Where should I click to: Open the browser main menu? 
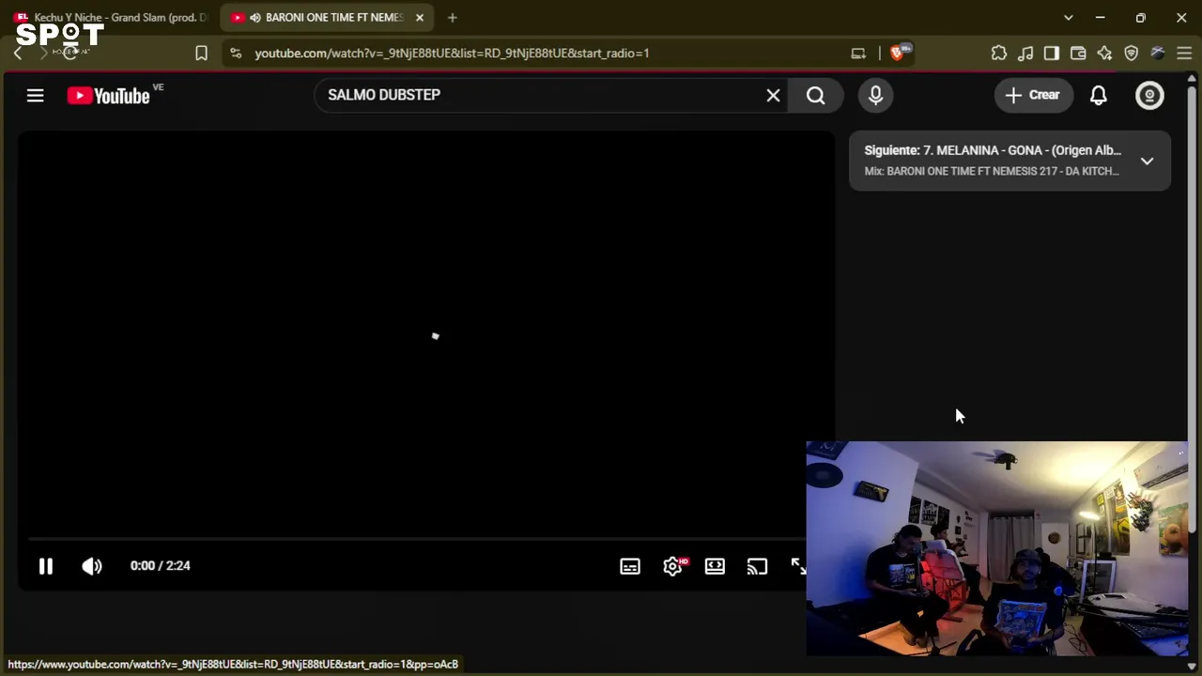(x=1184, y=54)
